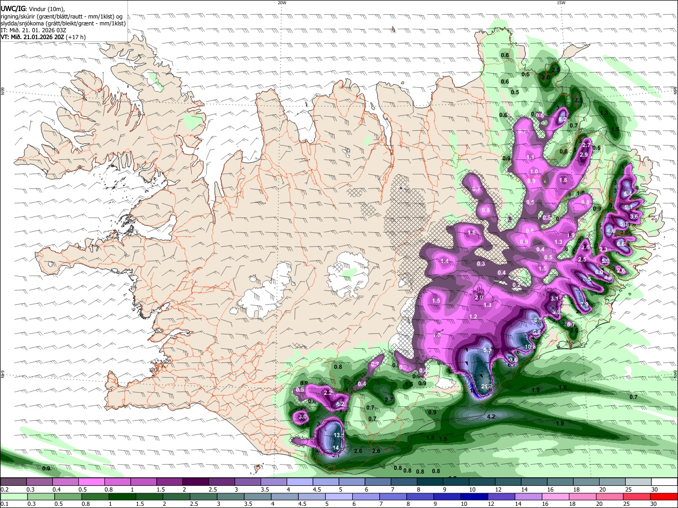Click the 6.2 value in northeast snow area
This screenshot has width=678, height=508.
[x=562, y=120]
